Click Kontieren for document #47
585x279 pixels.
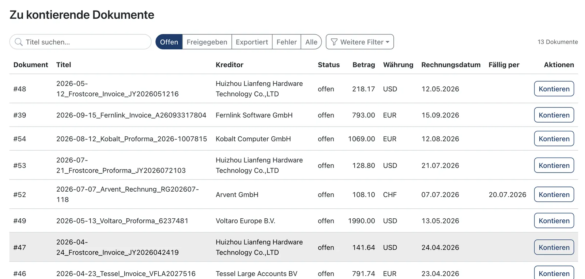click(554, 247)
